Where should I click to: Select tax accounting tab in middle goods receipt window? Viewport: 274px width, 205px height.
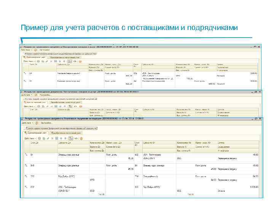point(65,102)
